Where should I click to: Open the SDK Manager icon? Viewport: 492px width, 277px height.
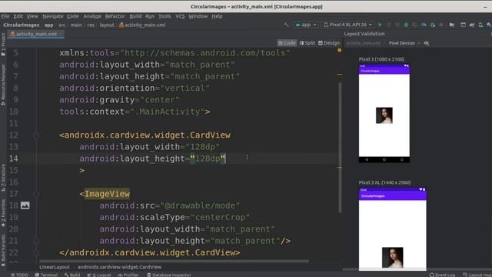coord(489,25)
